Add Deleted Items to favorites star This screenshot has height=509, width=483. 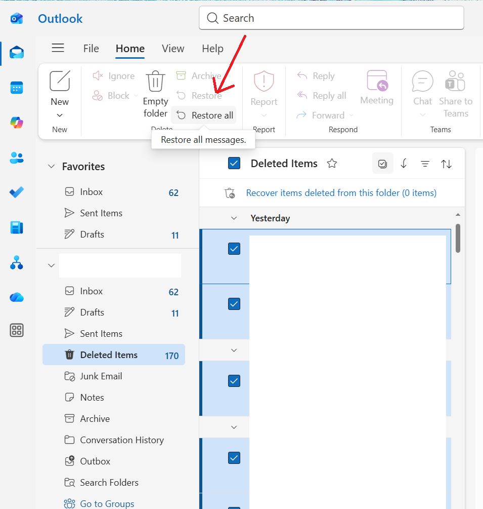(x=332, y=163)
